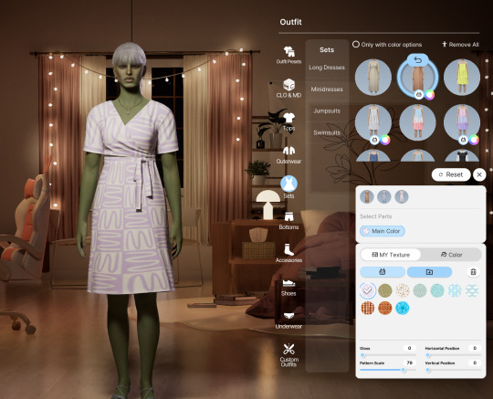Choose the brown dress variant preset
493x399 pixels.
point(367,197)
